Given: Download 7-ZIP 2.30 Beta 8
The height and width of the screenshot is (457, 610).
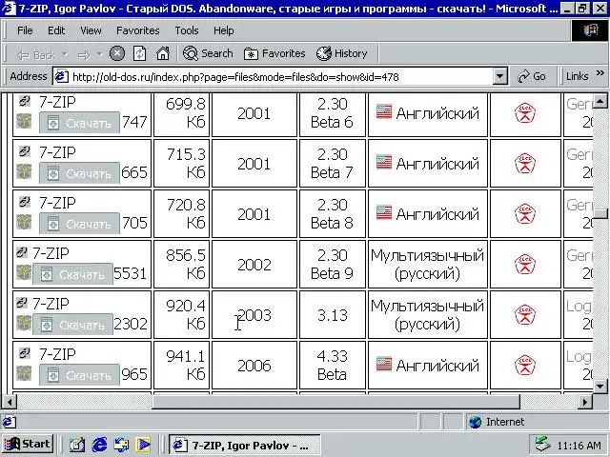Looking at the screenshot, I should click(x=79, y=224).
